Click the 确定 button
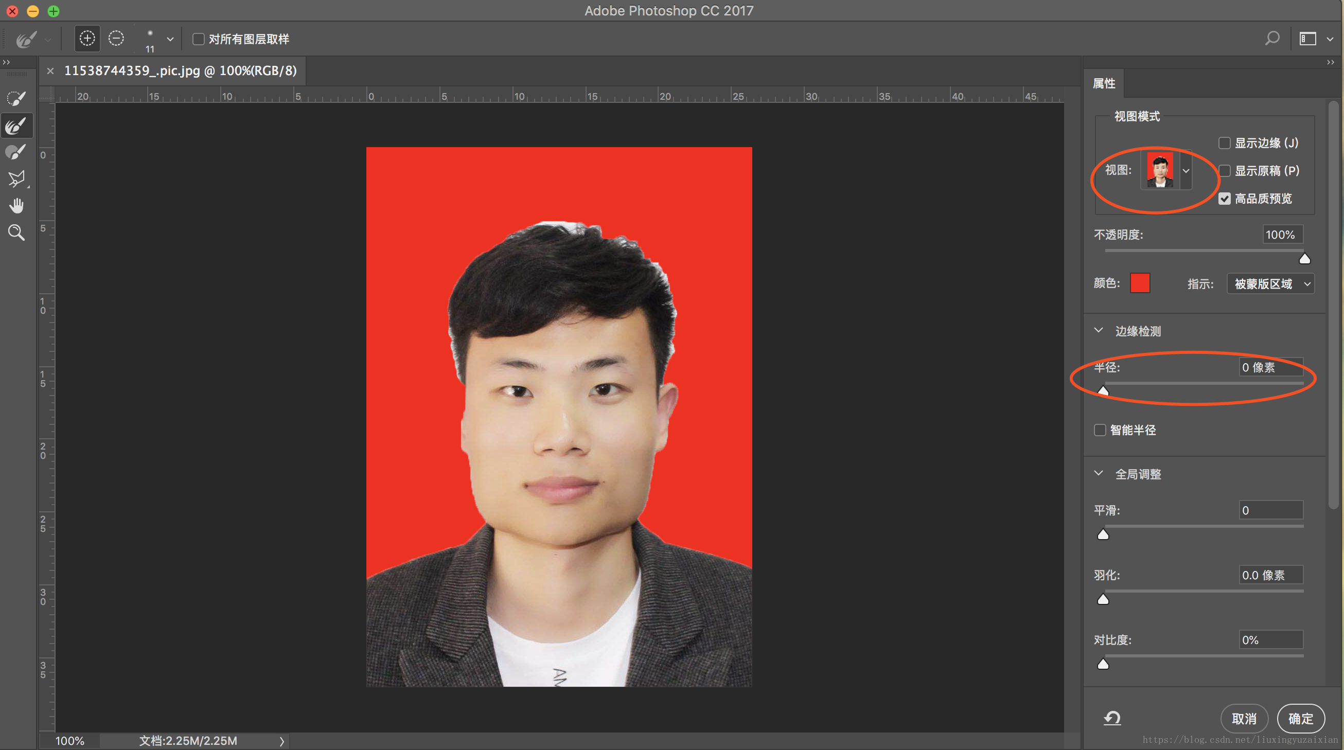 click(1300, 719)
